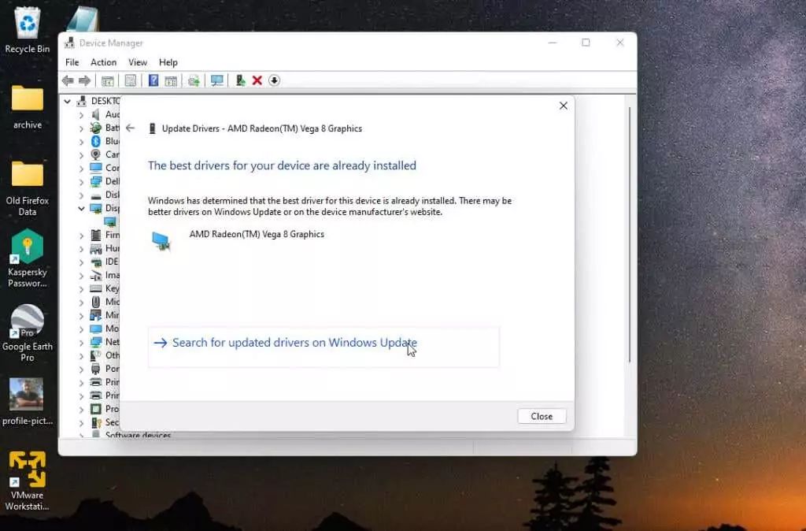Open Properties via the toolbar sheet icon
The height and width of the screenshot is (531, 806).
click(131, 80)
